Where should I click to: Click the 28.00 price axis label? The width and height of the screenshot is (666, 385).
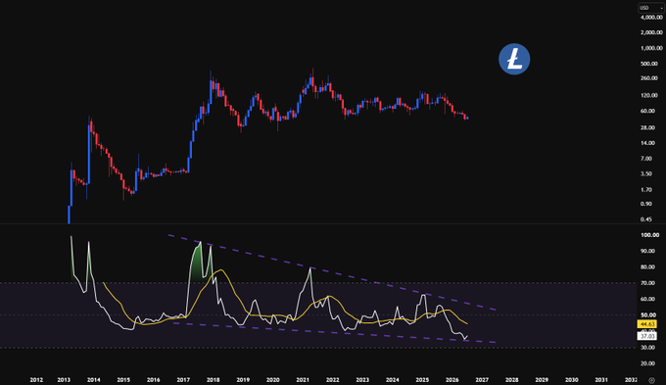pos(648,128)
